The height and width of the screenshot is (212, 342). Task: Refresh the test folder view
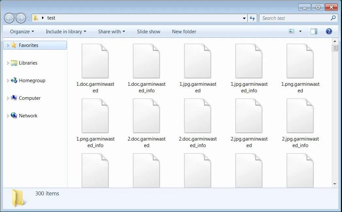pos(252,18)
